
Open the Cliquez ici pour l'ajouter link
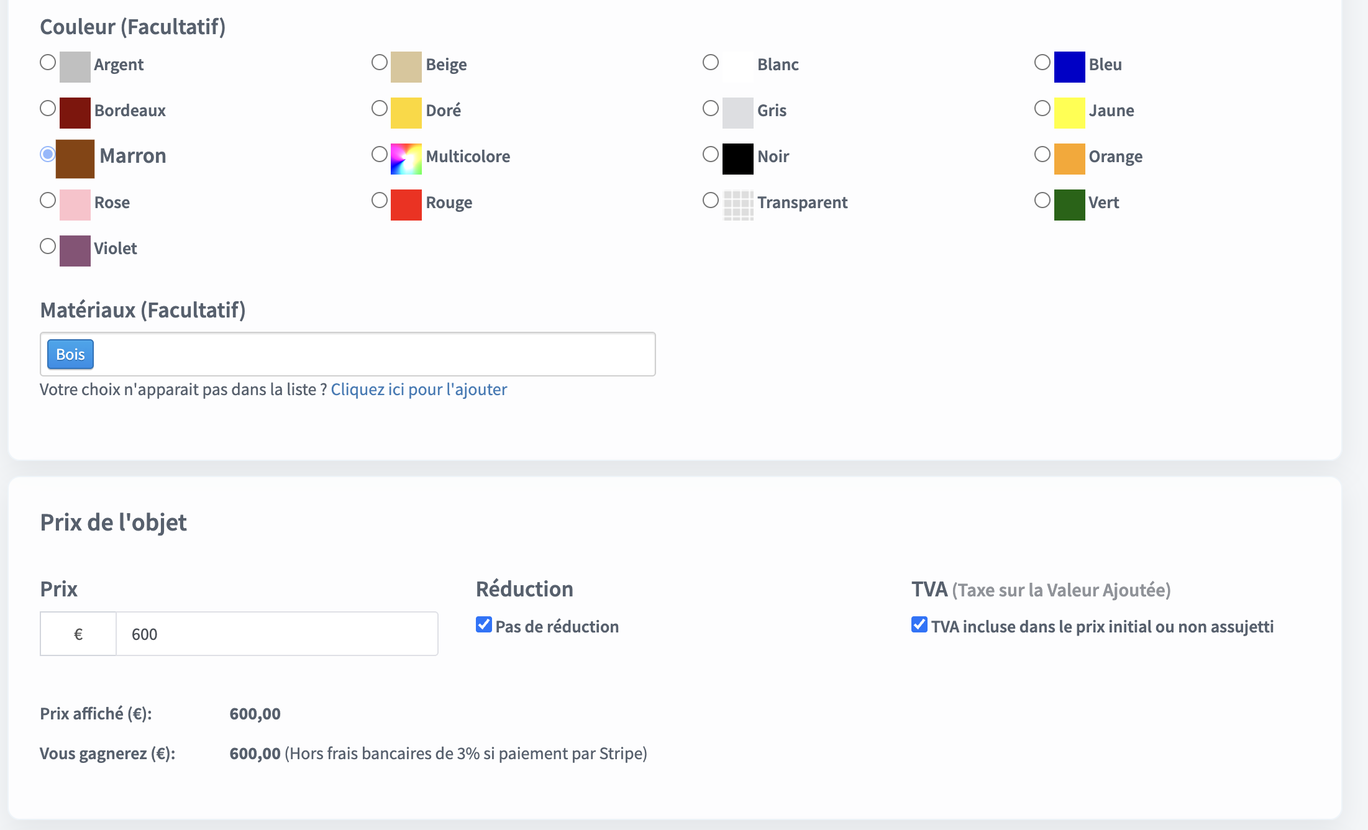click(419, 390)
